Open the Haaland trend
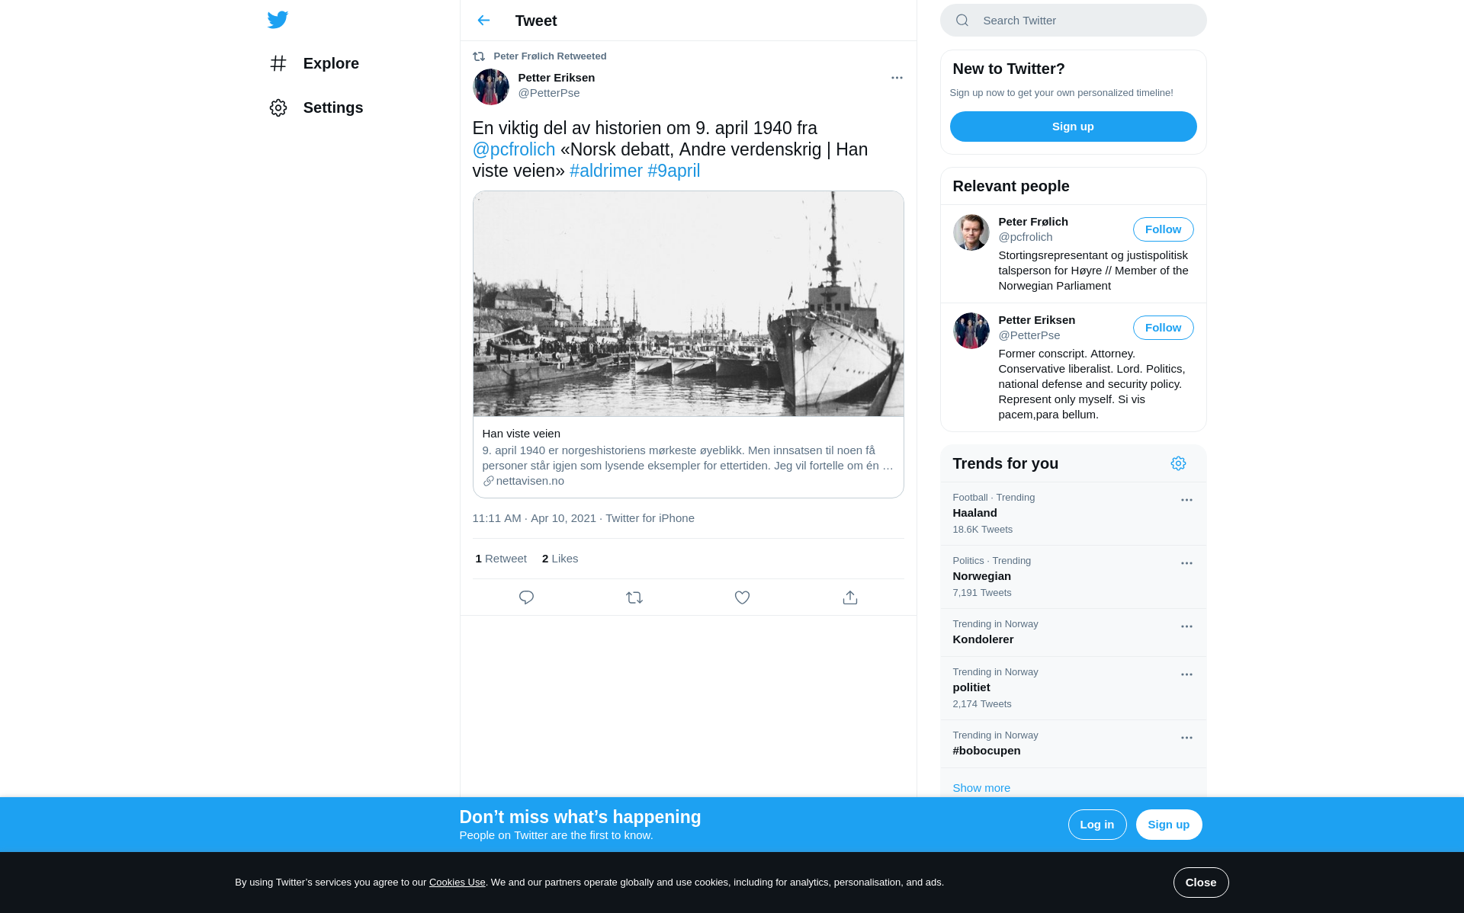The width and height of the screenshot is (1464, 913). tap(1074, 514)
